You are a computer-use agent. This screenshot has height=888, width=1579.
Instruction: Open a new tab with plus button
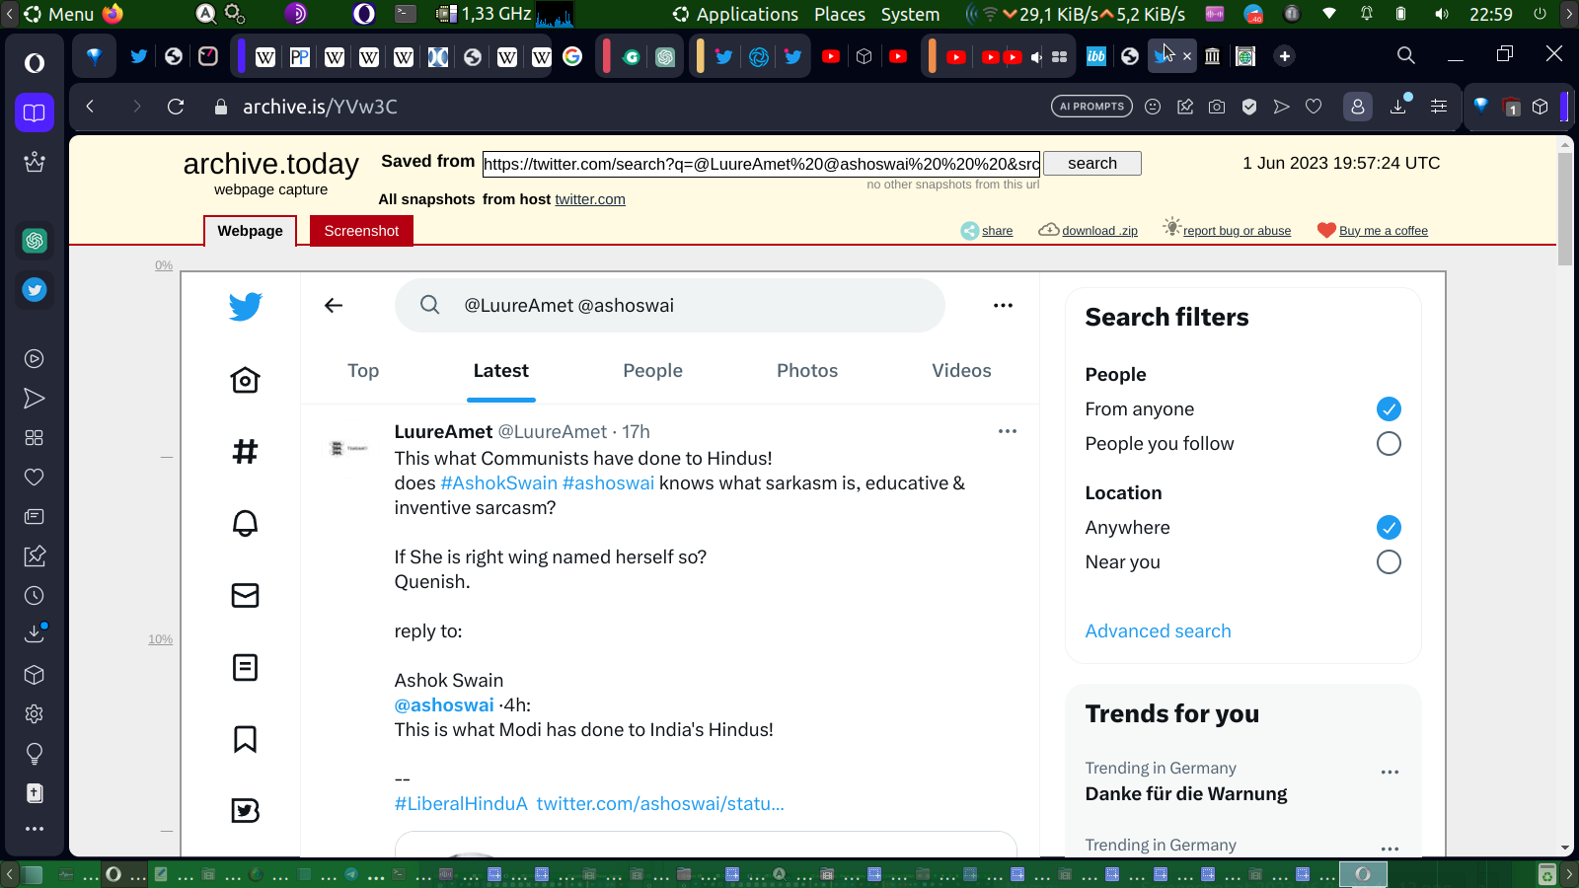(x=1284, y=56)
